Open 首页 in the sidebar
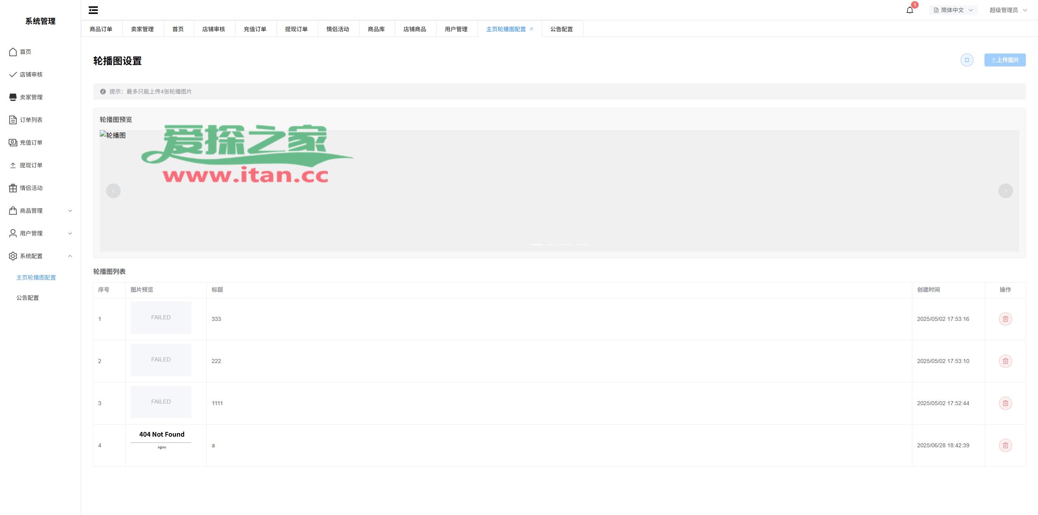This screenshot has height=515, width=1038. coord(41,52)
